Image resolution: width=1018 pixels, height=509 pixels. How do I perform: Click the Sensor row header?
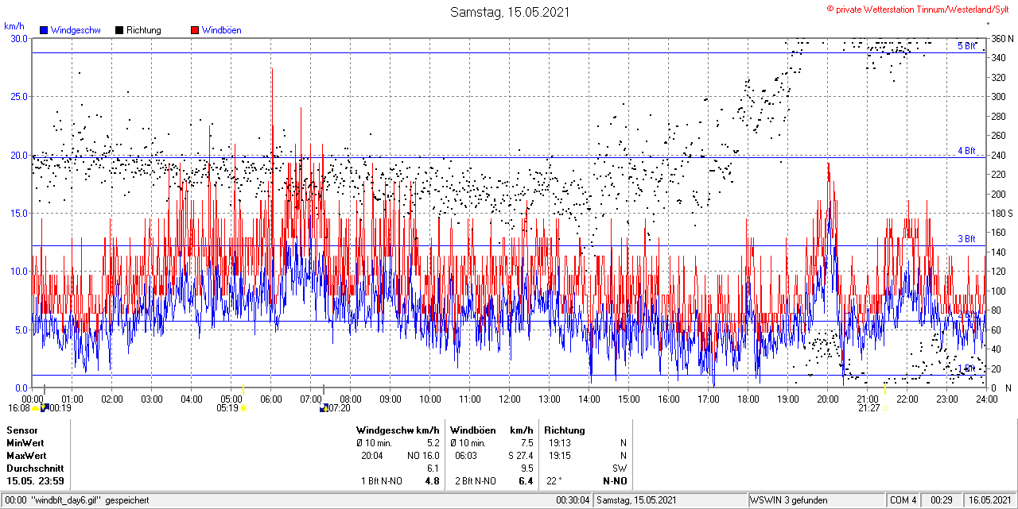point(21,430)
